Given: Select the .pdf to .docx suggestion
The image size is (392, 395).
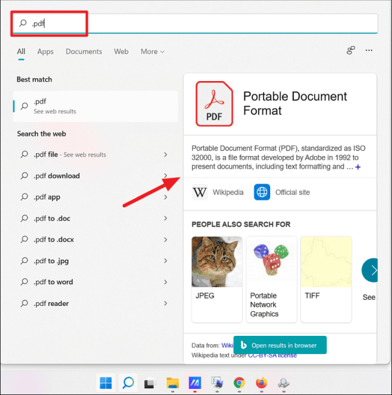Looking at the screenshot, I should [x=94, y=240].
